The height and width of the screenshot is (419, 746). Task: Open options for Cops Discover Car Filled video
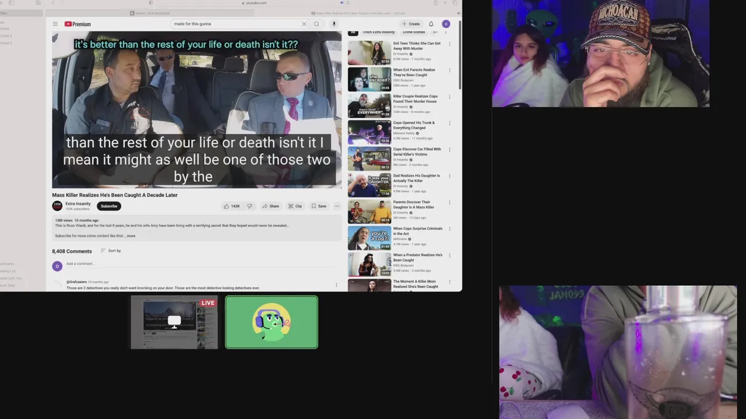[449, 150]
